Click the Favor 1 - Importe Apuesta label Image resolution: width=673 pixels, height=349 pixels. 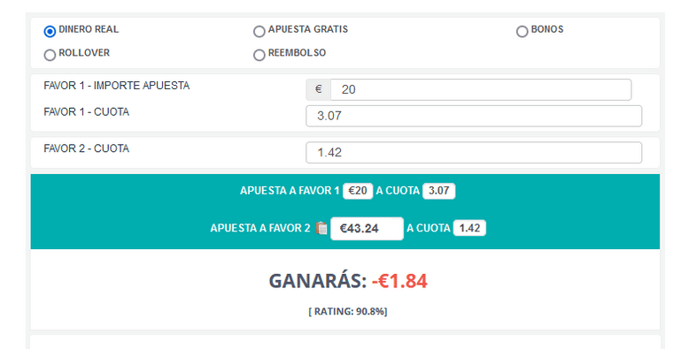[116, 86]
